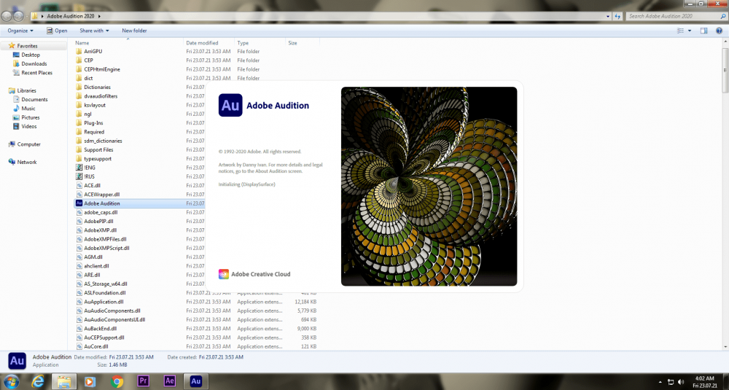Click the Windows Media Player taskbar icon
Screen dimensions: 729x390
pyautogui.click(x=90, y=381)
